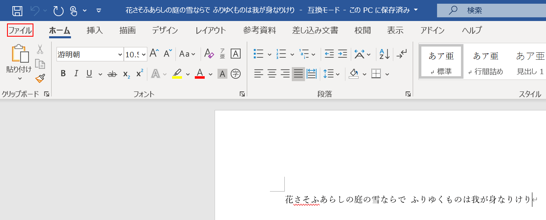Switch to the 挿入 tab
This screenshot has height=220, width=546.
tap(95, 30)
